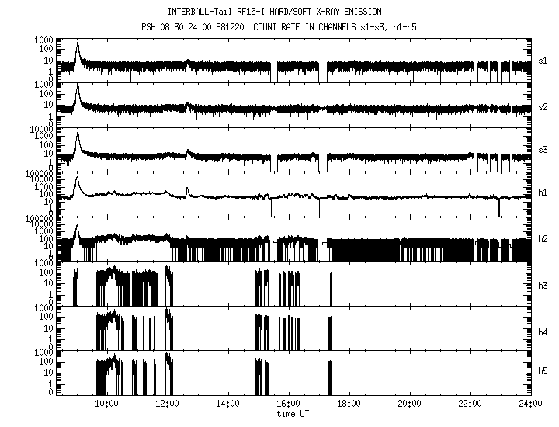Click the 22:00 time axis label

coord(470,404)
